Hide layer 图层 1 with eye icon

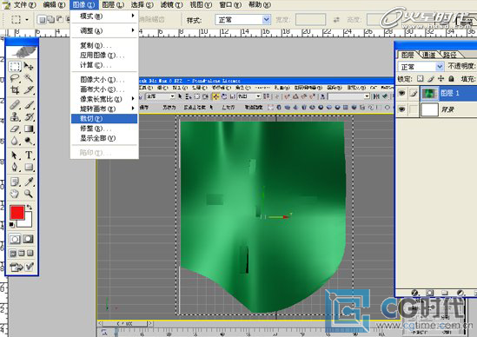click(x=402, y=94)
